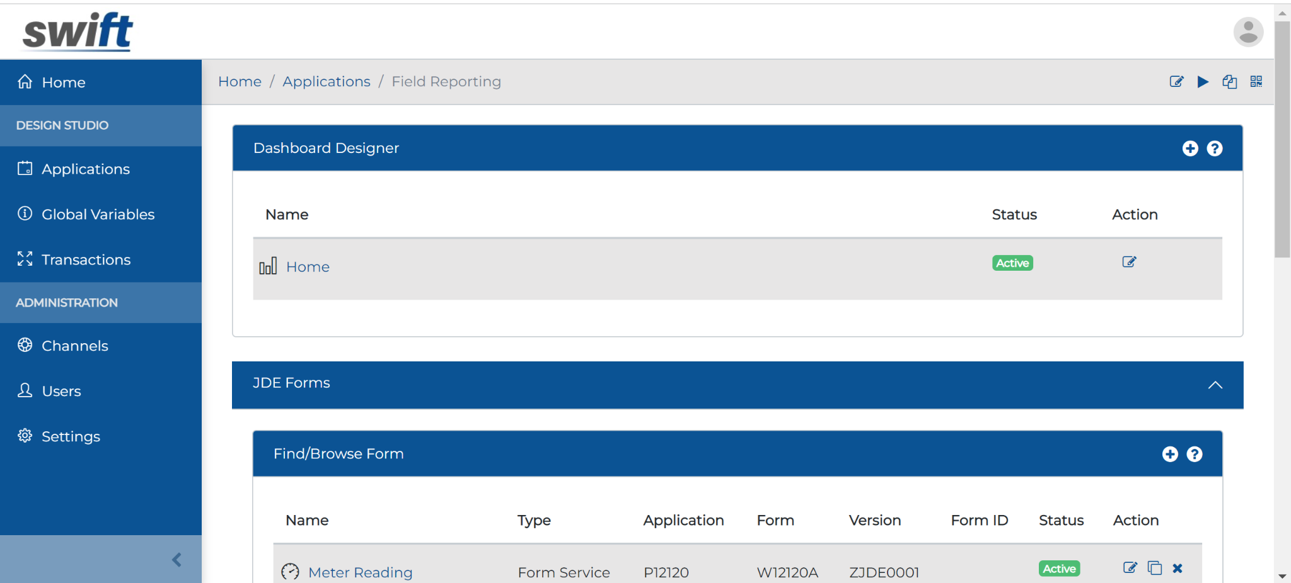Add a new dashboard
The width and height of the screenshot is (1291, 583).
tap(1190, 148)
